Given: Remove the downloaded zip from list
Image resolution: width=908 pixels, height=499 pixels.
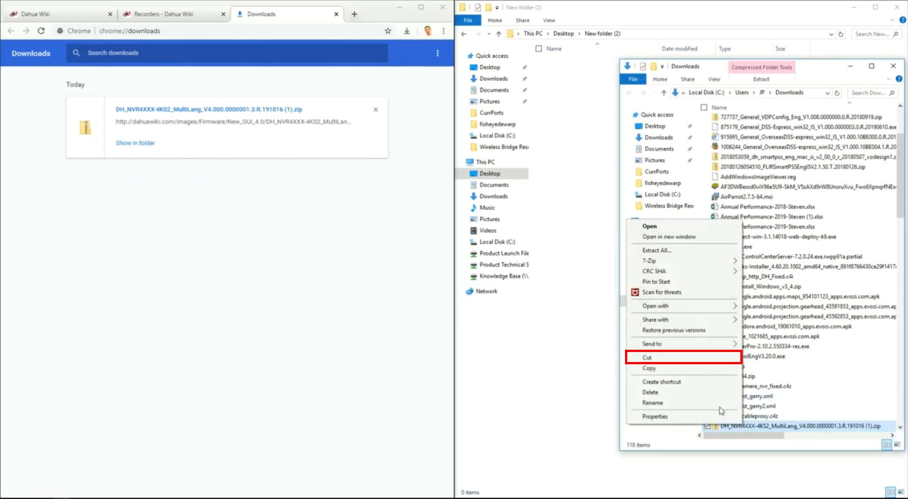Looking at the screenshot, I should 375,110.
